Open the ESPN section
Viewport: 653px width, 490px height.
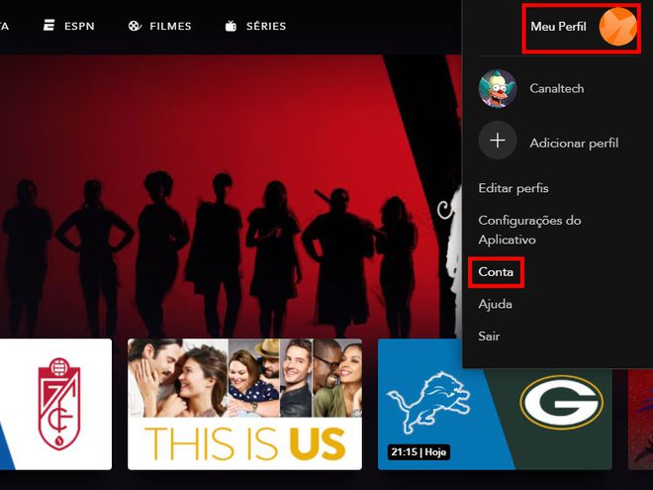[69, 27]
